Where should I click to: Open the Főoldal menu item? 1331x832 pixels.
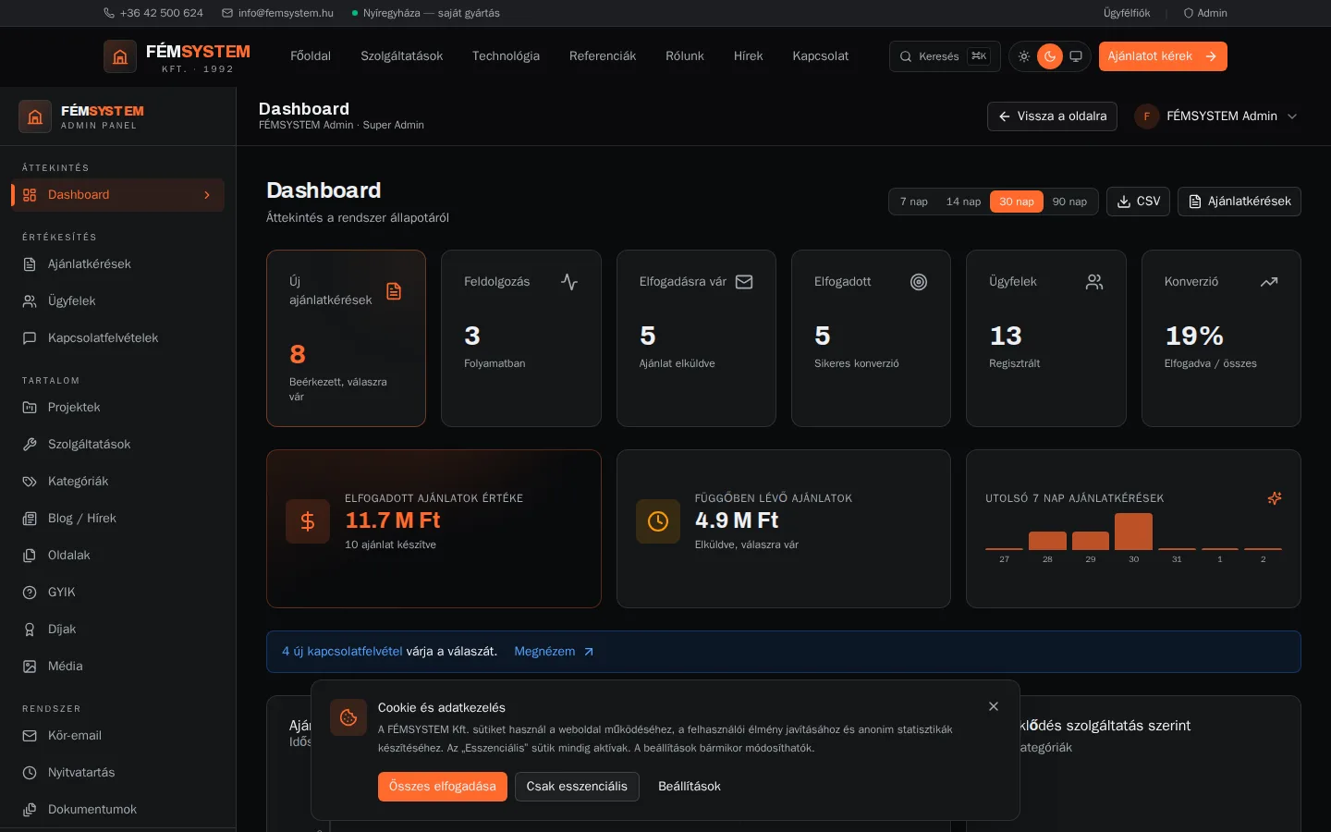point(311,56)
